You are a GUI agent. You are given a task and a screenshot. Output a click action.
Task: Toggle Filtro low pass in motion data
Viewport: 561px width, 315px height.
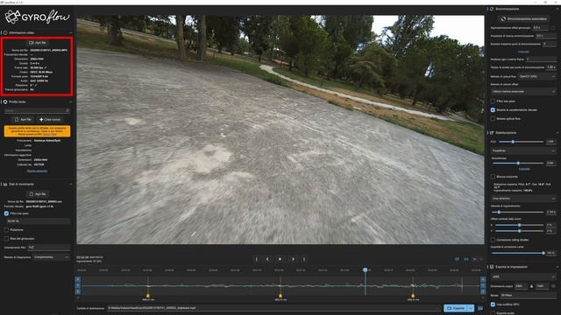tap(6, 213)
